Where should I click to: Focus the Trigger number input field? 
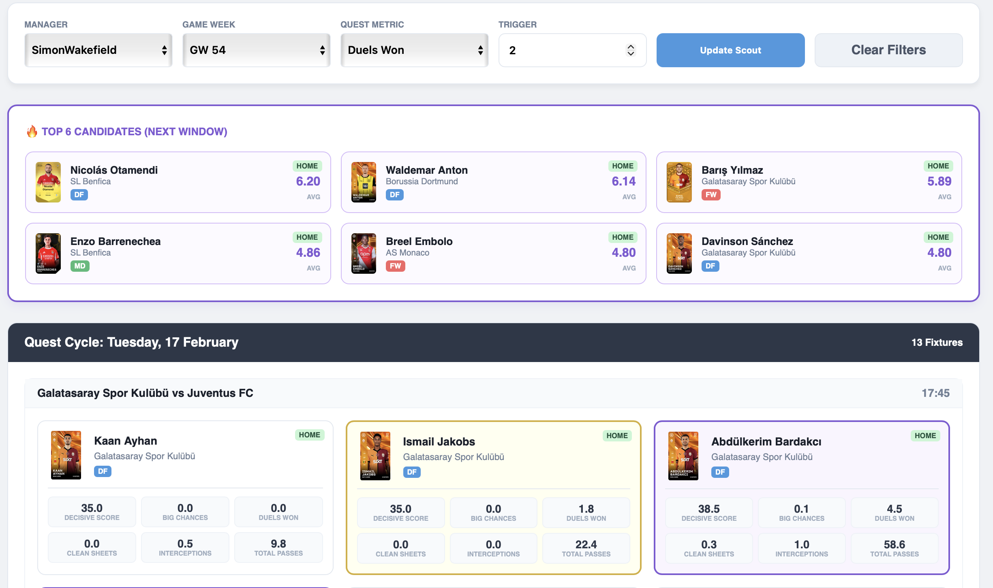tap(572, 50)
